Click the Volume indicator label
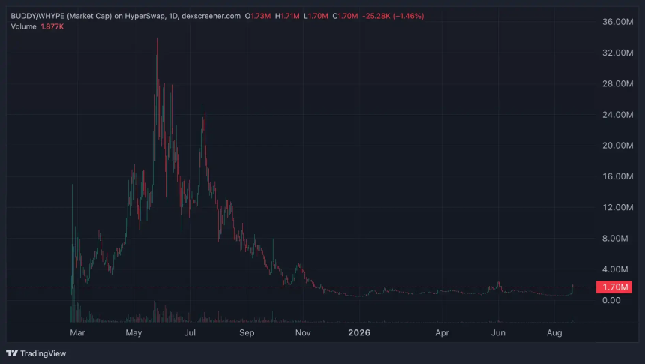 (x=23, y=26)
